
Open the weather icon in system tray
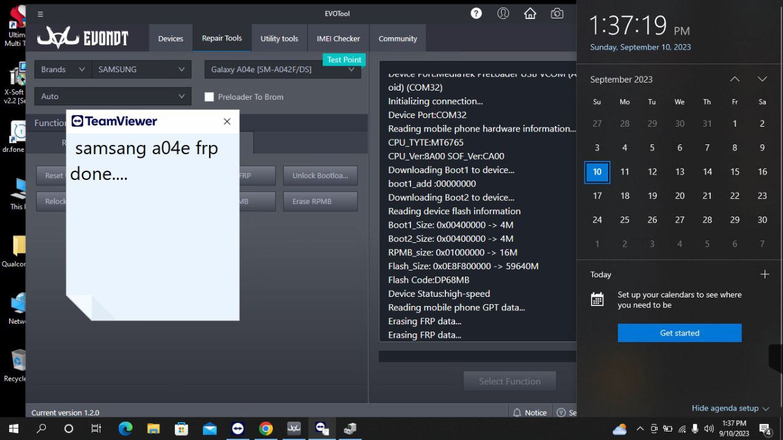click(x=620, y=429)
